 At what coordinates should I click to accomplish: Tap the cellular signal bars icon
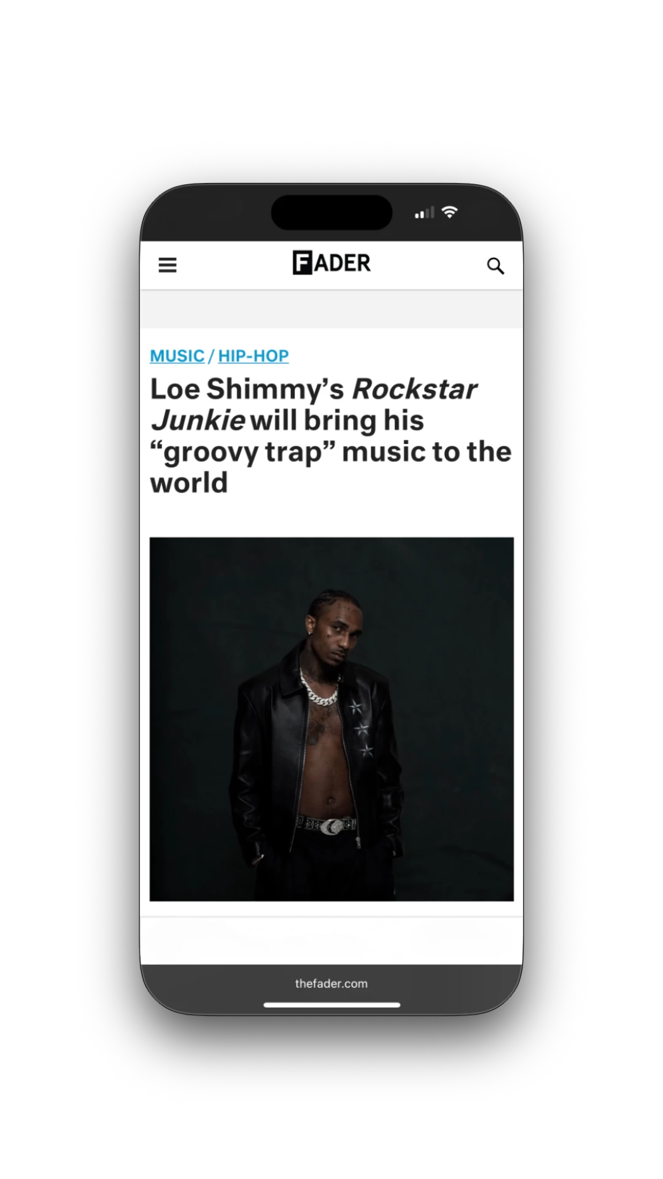click(424, 212)
